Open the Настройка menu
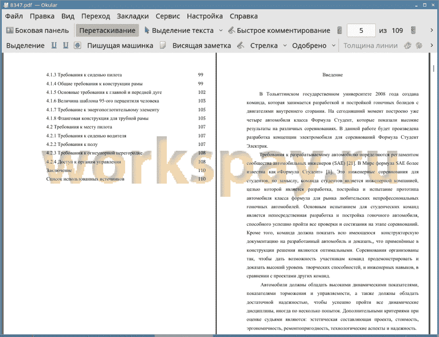This screenshot has width=439, height=337. tap(205, 16)
